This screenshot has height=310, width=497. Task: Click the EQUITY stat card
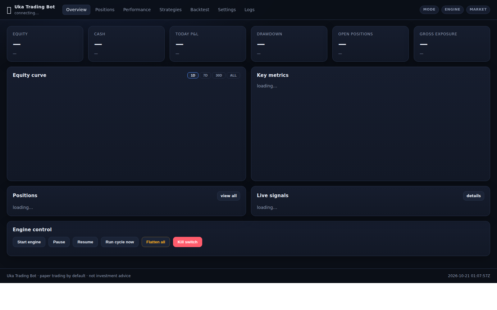(x=45, y=44)
